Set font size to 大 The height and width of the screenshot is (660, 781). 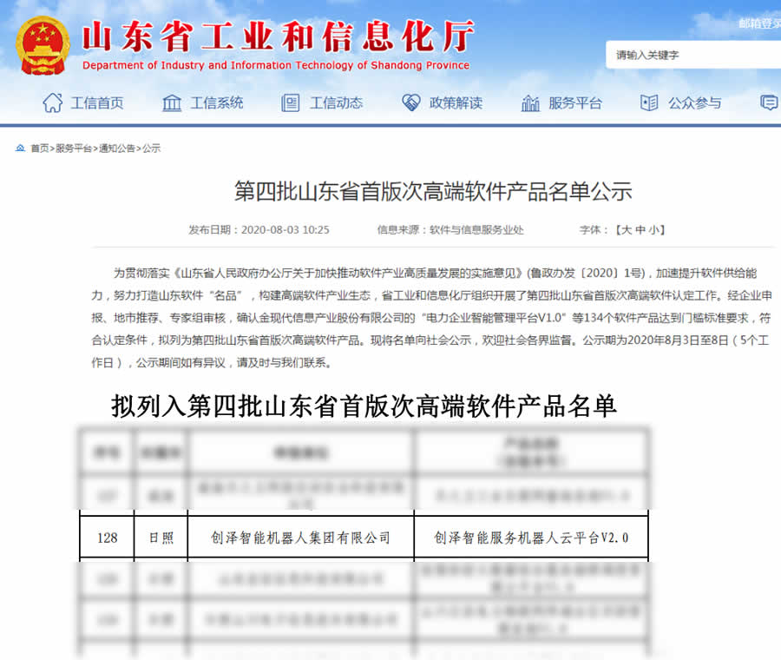click(x=626, y=230)
